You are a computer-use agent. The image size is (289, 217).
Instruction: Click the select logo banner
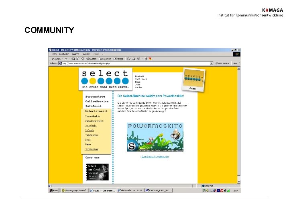(106, 79)
